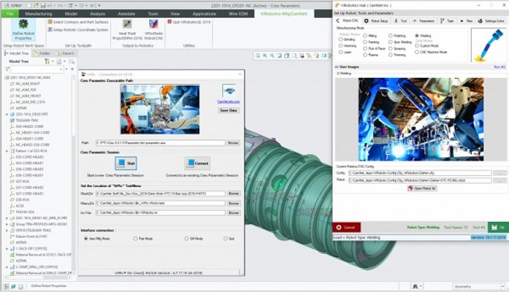Viewport: 509px width, 292px height.
Task: Expand the 1. FACE-OP1 [OP010] node
Action: click(7, 249)
